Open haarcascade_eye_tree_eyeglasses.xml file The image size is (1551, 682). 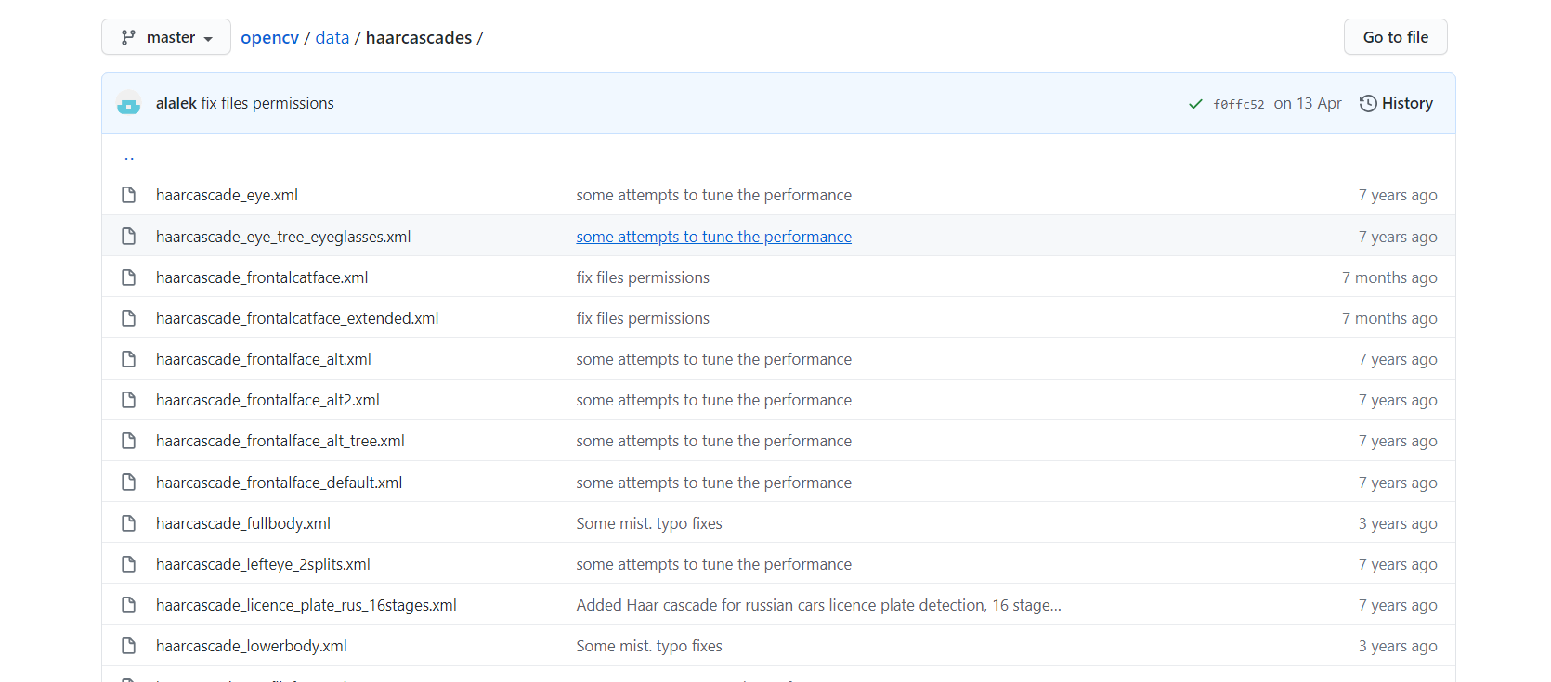pyautogui.click(x=283, y=237)
